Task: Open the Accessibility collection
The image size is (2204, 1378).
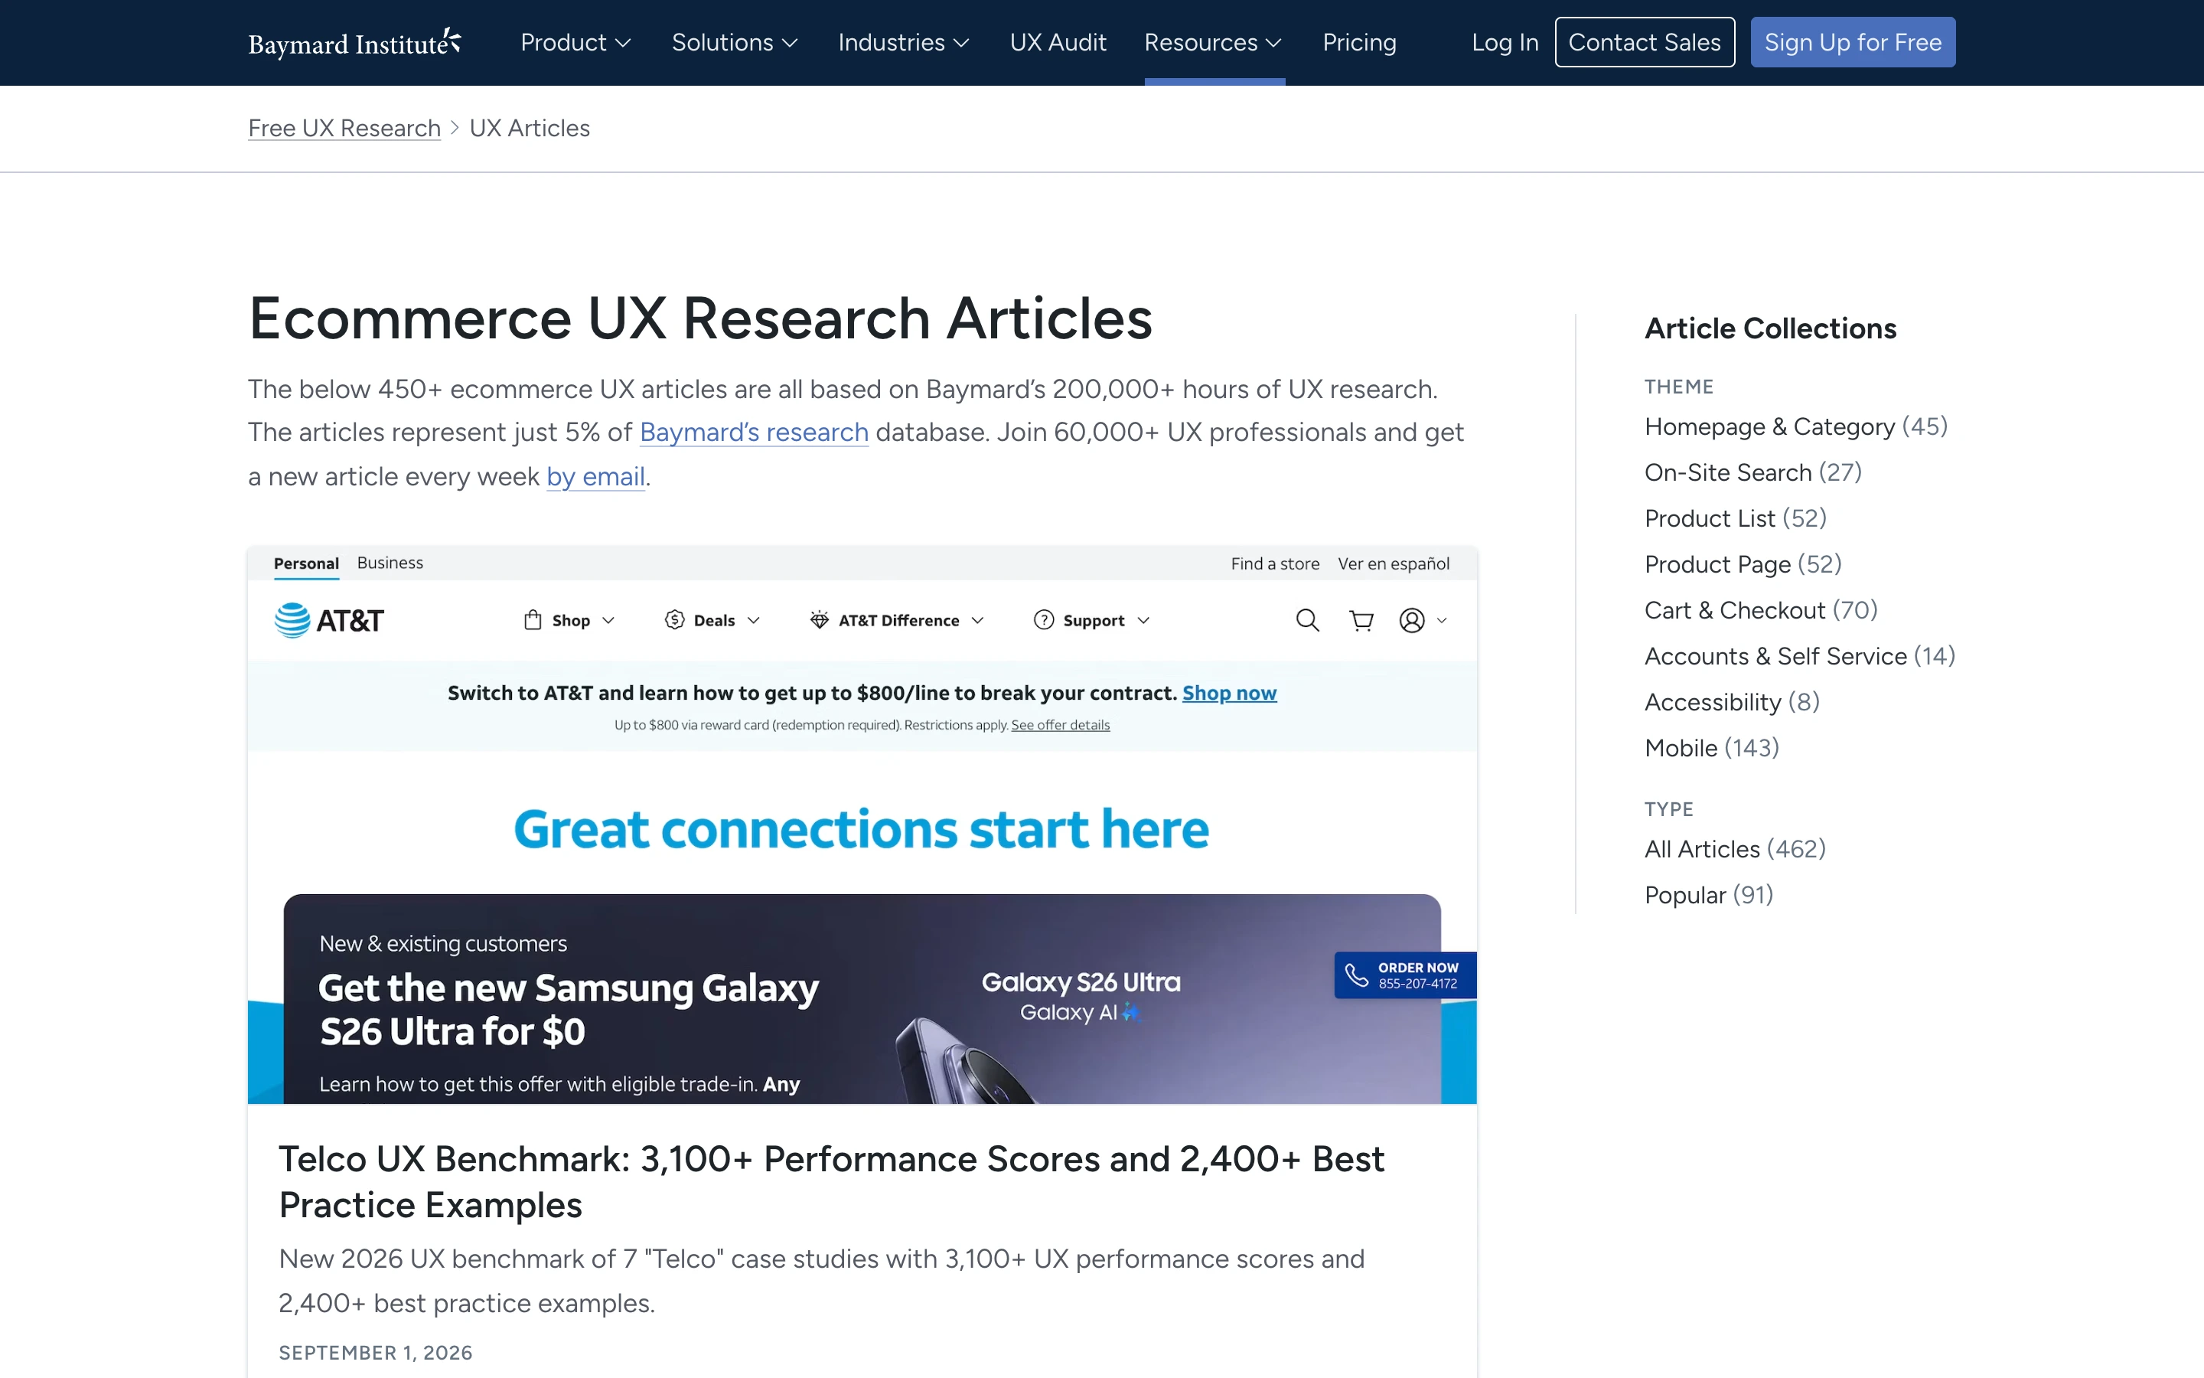Action: [1731, 702]
